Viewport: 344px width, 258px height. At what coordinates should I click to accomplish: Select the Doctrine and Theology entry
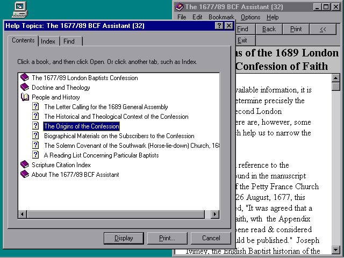[61, 88]
